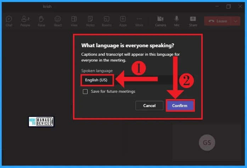Check Save for future meetings

pyautogui.click(x=85, y=92)
